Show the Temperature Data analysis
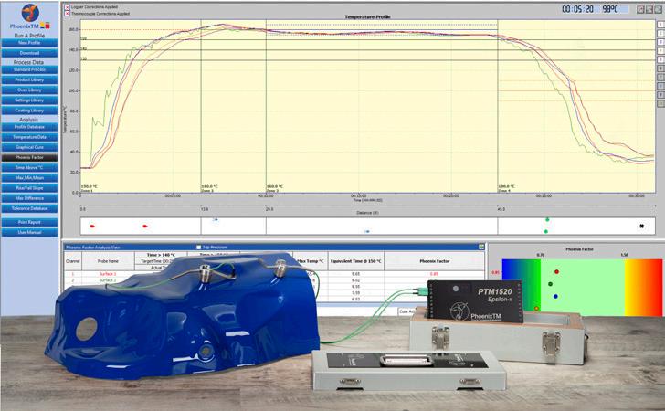Image resolution: width=665 pixels, height=411 pixels. [29, 137]
